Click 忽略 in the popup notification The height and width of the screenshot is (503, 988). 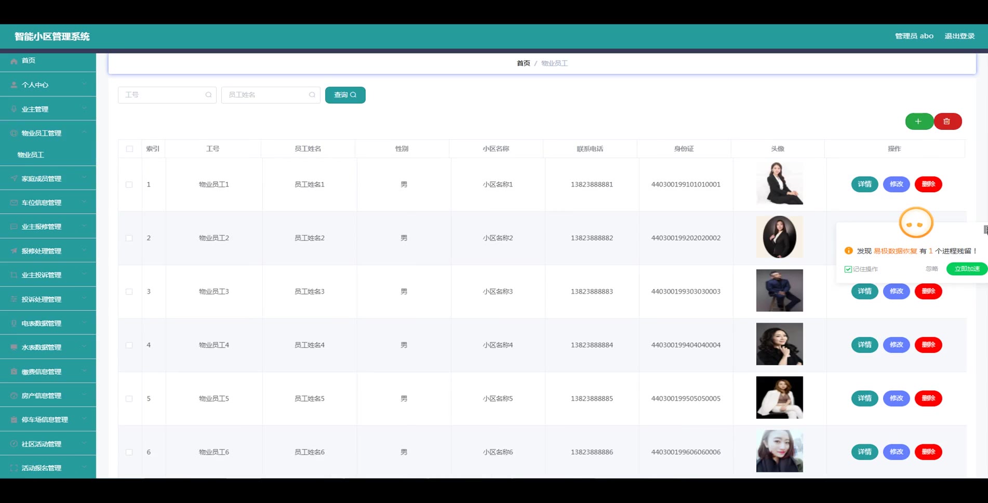point(931,269)
